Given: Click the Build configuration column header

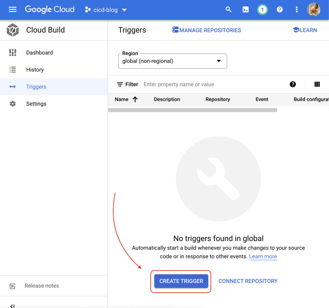Looking at the screenshot, I should click(x=311, y=99).
